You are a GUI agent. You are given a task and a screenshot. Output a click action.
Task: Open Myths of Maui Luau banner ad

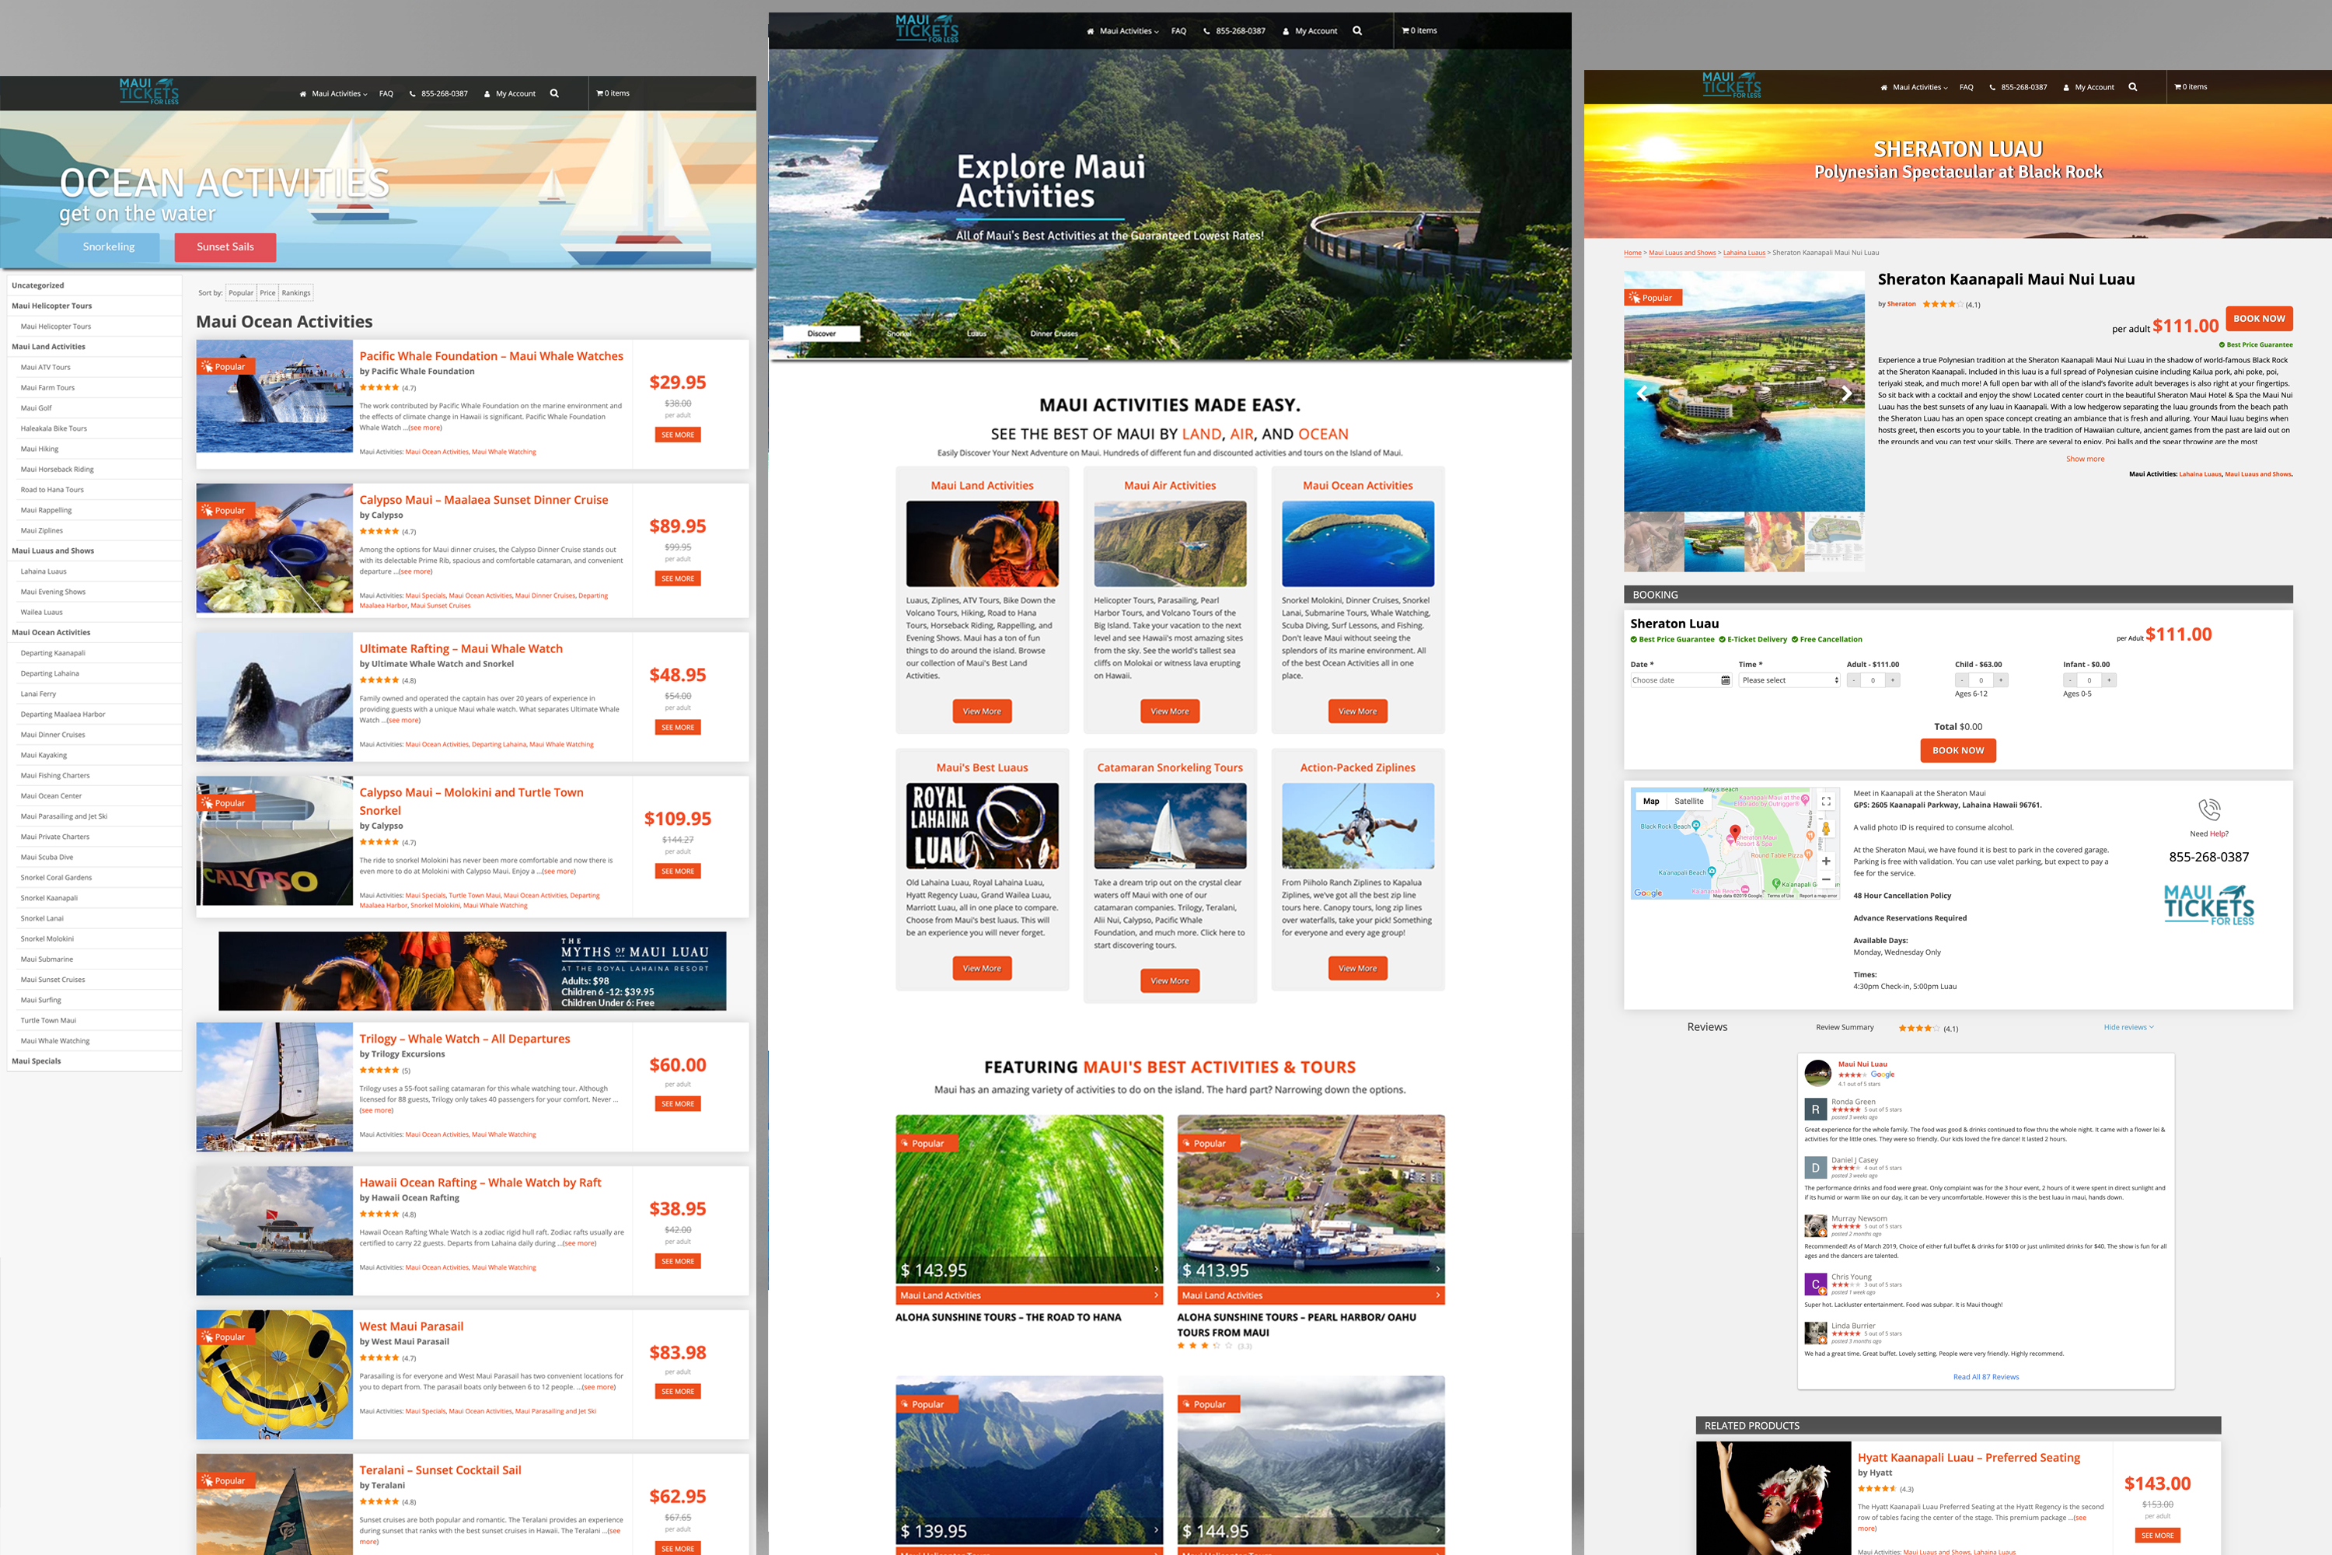click(x=472, y=971)
